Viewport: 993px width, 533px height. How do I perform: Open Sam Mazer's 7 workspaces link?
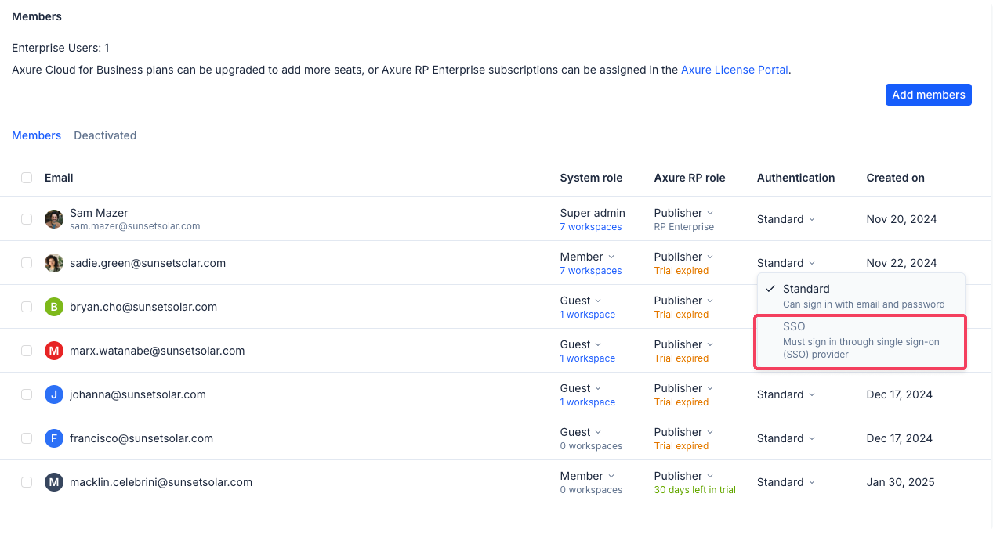pos(591,227)
